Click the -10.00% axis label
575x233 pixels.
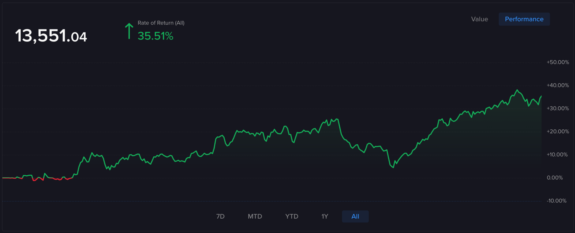click(556, 201)
